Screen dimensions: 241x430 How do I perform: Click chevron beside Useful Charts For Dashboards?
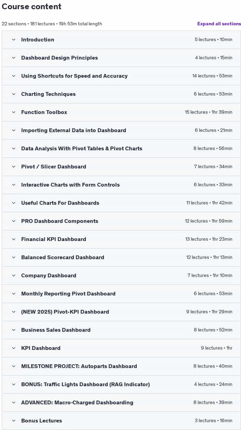[14, 203]
